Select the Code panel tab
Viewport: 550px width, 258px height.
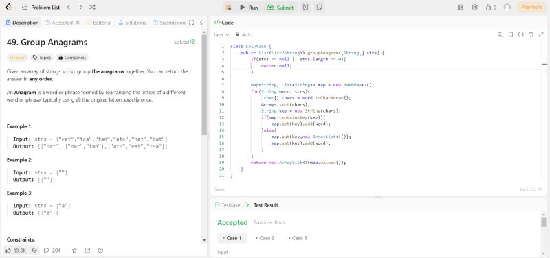(224, 23)
